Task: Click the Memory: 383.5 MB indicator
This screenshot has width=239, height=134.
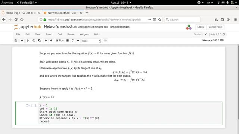Action: pyautogui.click(x=213, y=40)
